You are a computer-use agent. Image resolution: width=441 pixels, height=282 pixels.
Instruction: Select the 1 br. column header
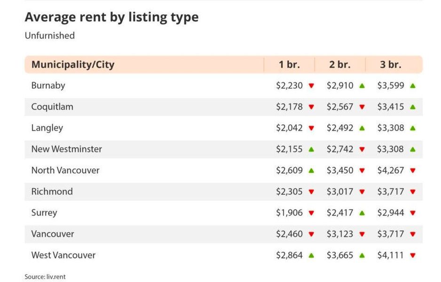tap(289, 65)
